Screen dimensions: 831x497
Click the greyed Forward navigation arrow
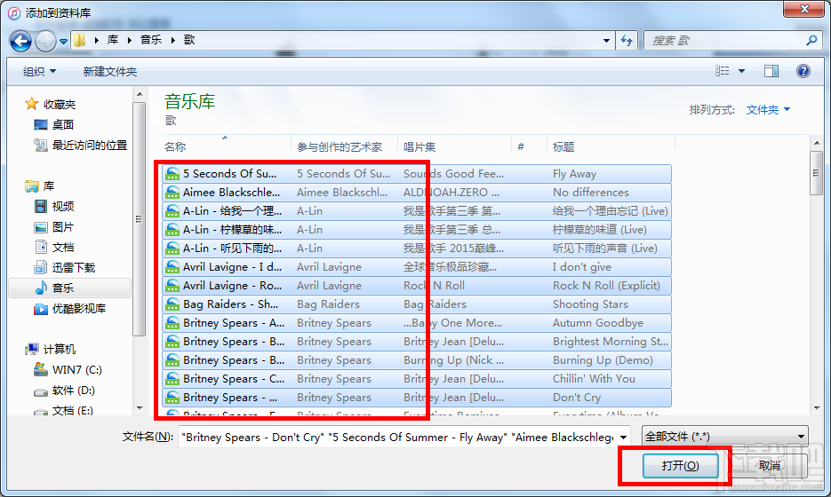point(45,41)
